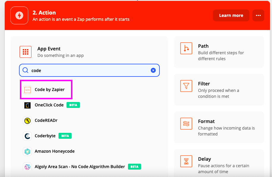Choose Amazon Honeycode from the results list
272x177 pixels.
click(55, 151)
